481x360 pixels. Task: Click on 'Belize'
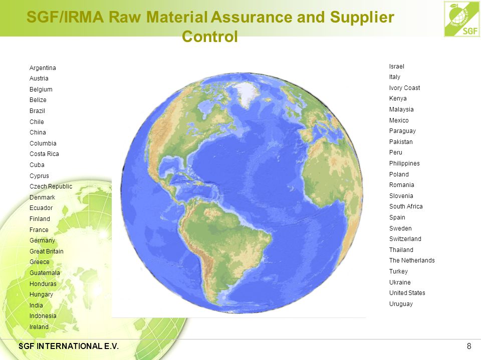[x=38, y=100]
